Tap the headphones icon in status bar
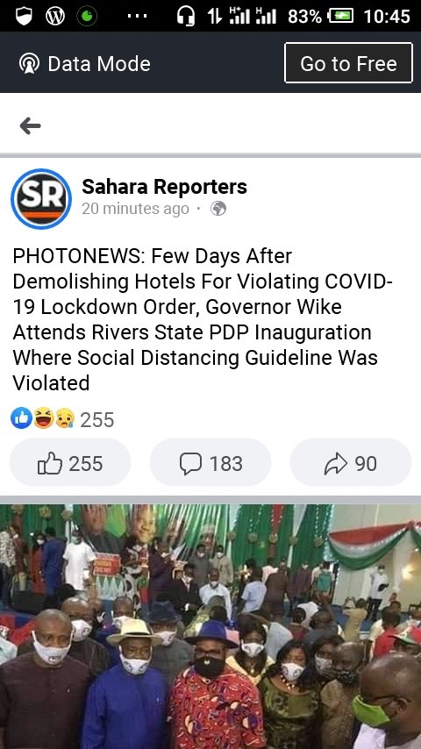421x749 pixels. tap(185, 17)
